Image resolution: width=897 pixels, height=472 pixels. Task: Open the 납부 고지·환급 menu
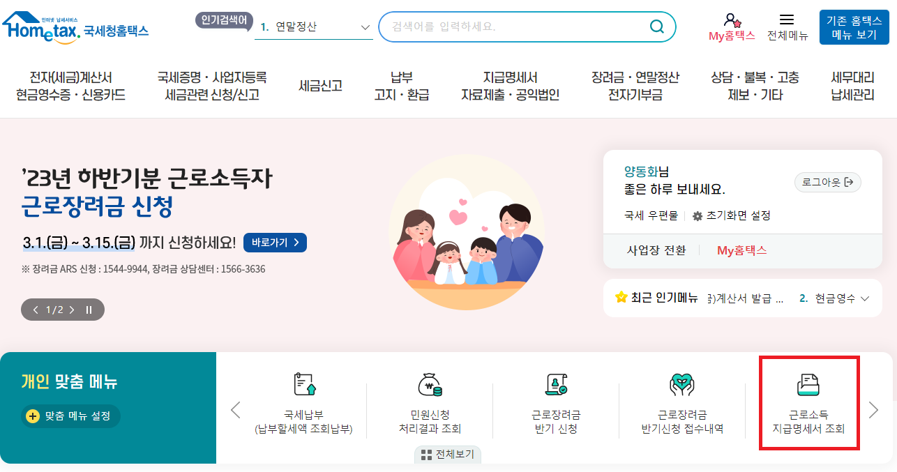(401, 86)
